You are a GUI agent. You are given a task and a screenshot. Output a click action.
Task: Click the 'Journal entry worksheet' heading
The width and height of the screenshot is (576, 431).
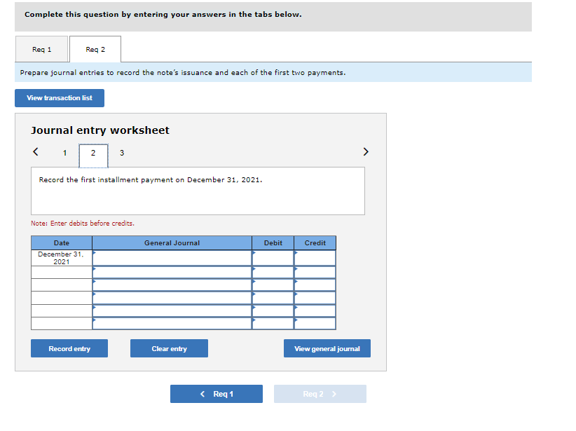coord(100,130)
